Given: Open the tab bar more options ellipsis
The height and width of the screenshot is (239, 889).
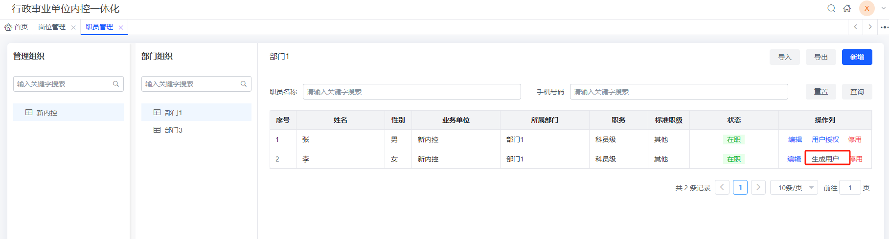Looking at the screenshot, I should [x=884, y=27].
